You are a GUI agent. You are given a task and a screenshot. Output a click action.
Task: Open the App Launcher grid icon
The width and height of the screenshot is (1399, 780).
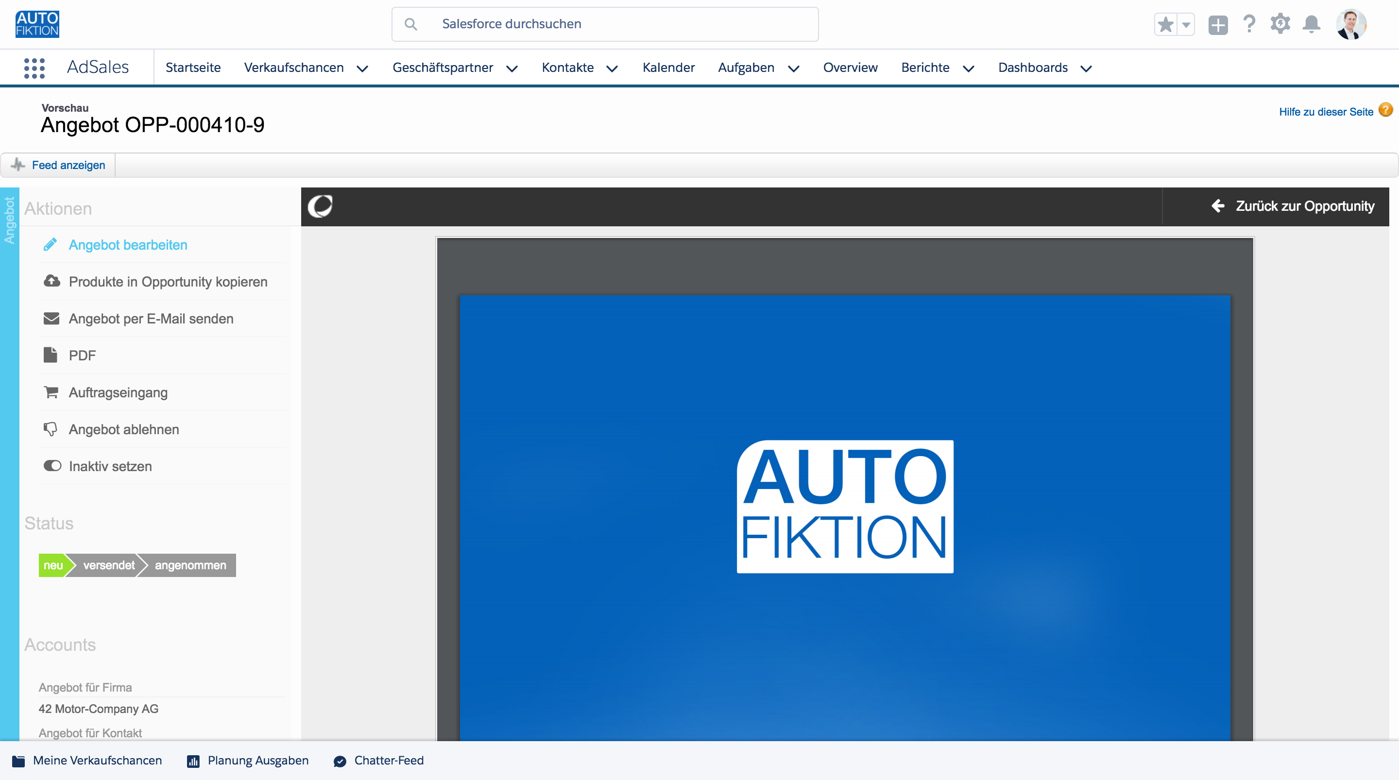point(34,68)
